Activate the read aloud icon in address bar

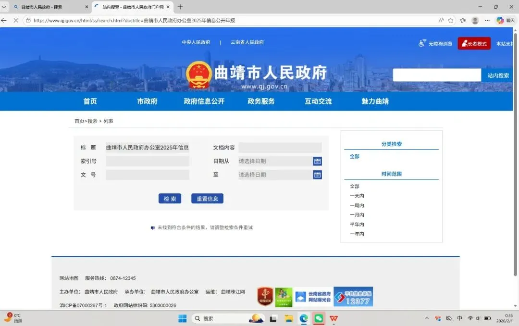(x=441, y=21)
